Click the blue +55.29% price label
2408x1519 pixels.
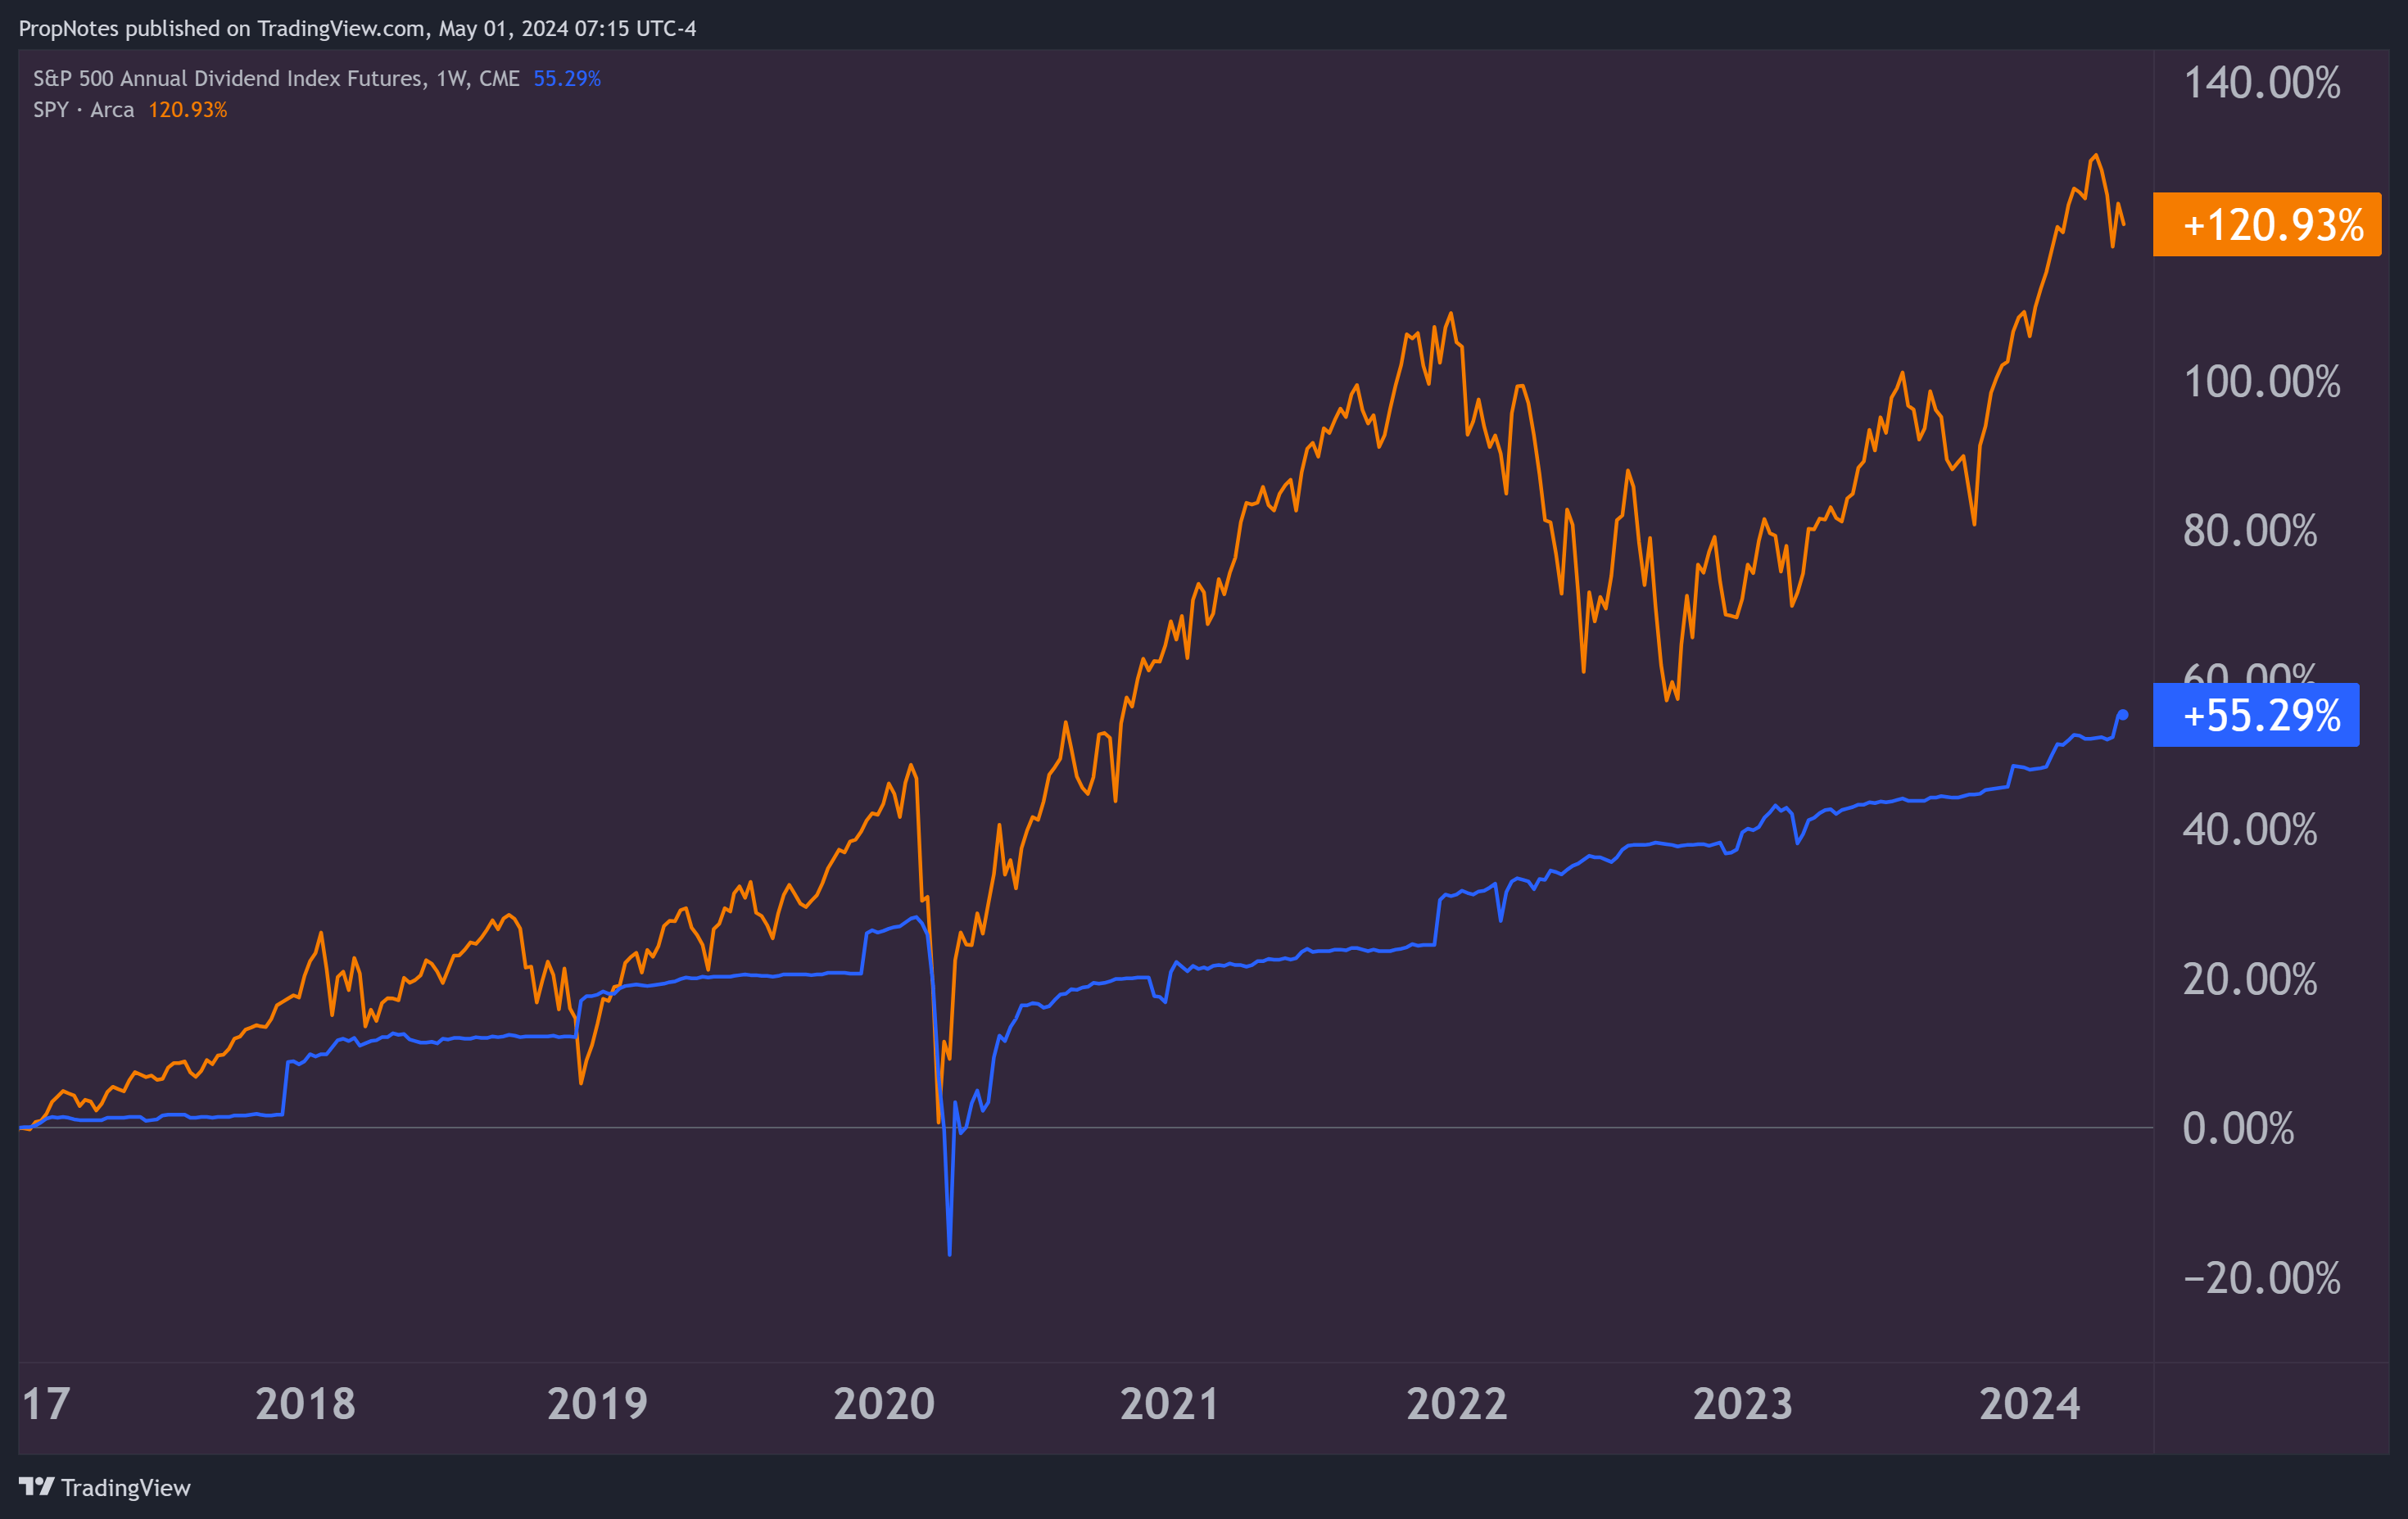(x=2256, y=715)
